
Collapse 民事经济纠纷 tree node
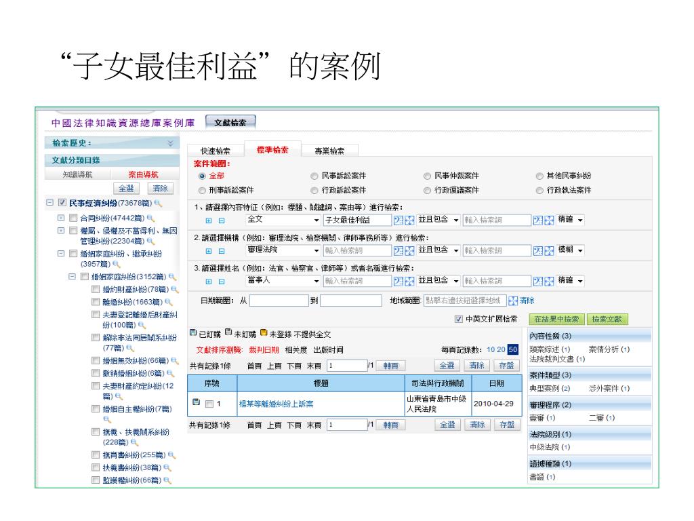click(50, 202)
